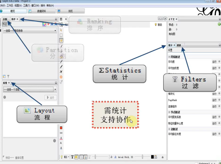
Task: Open the 插件 menu
Action: [43, 5]
